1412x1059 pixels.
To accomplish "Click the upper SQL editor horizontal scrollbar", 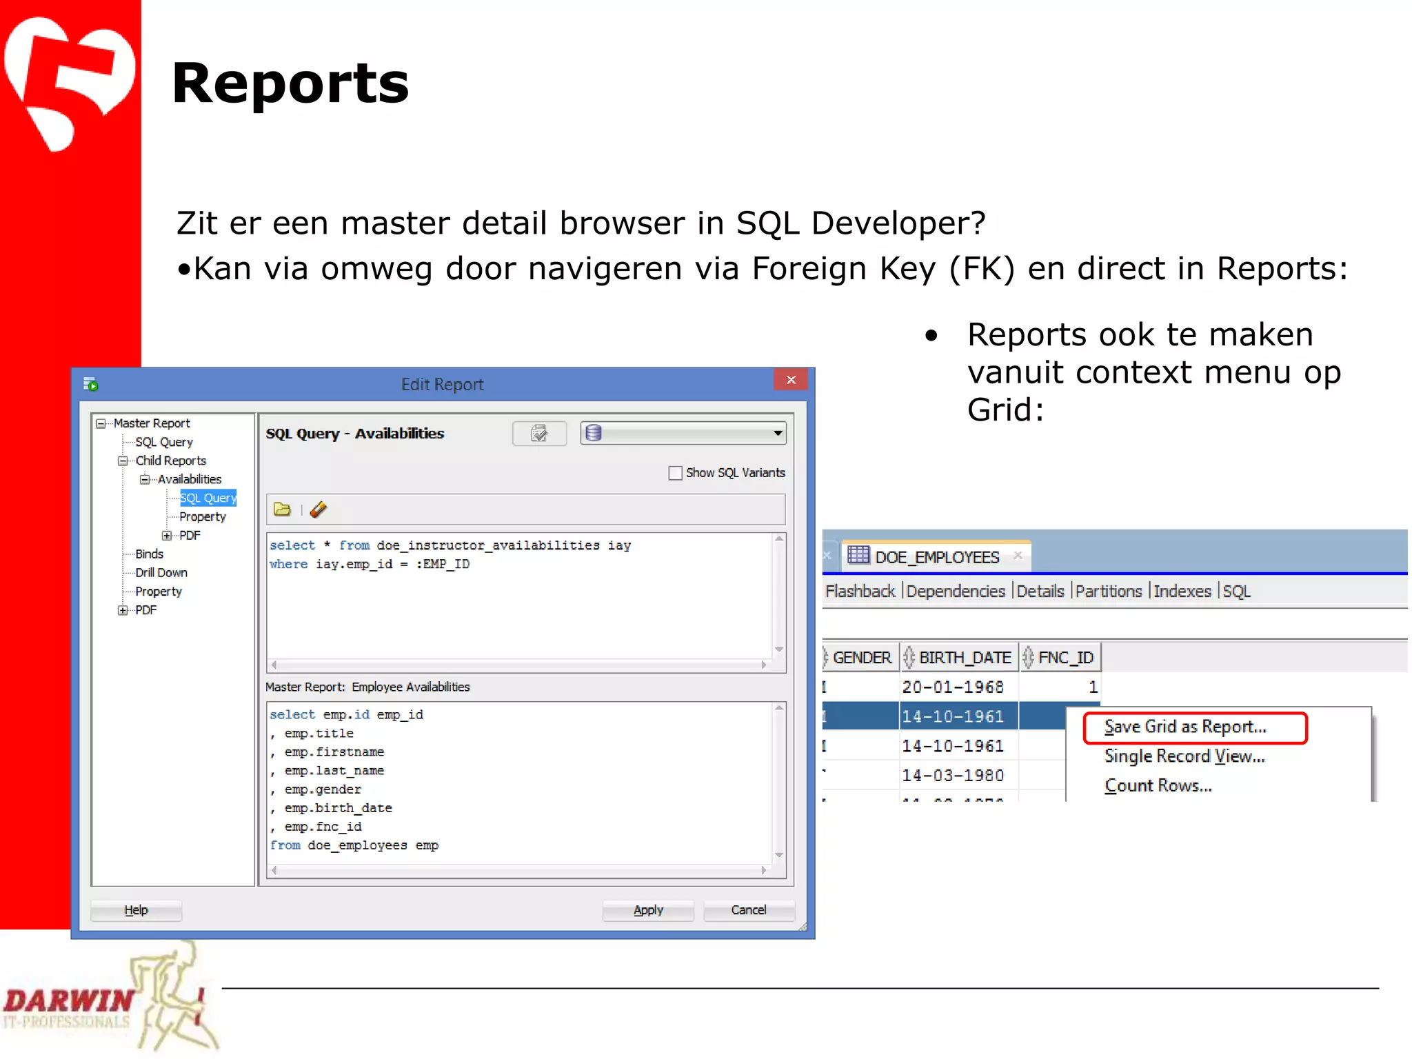I will coord(520,665).
